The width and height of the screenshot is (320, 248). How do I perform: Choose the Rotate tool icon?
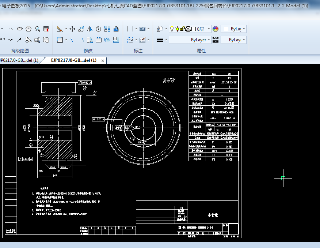[x=99, y=29]
